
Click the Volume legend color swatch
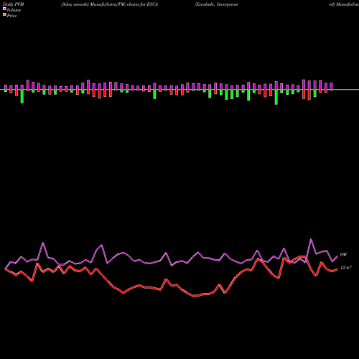click(x=4, y=9)
